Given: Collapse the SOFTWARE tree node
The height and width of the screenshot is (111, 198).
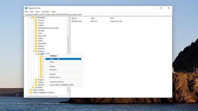Looking at the screenshot, I should click(x=31, y=18).
